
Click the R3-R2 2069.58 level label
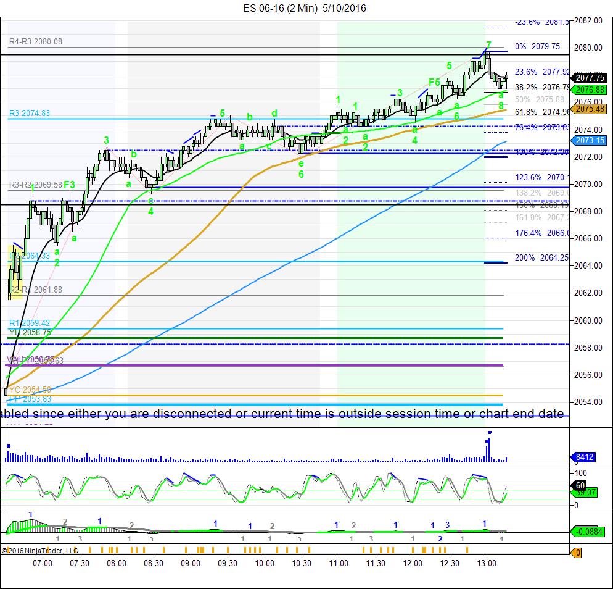pyautogui.click(x=36, y=185)
